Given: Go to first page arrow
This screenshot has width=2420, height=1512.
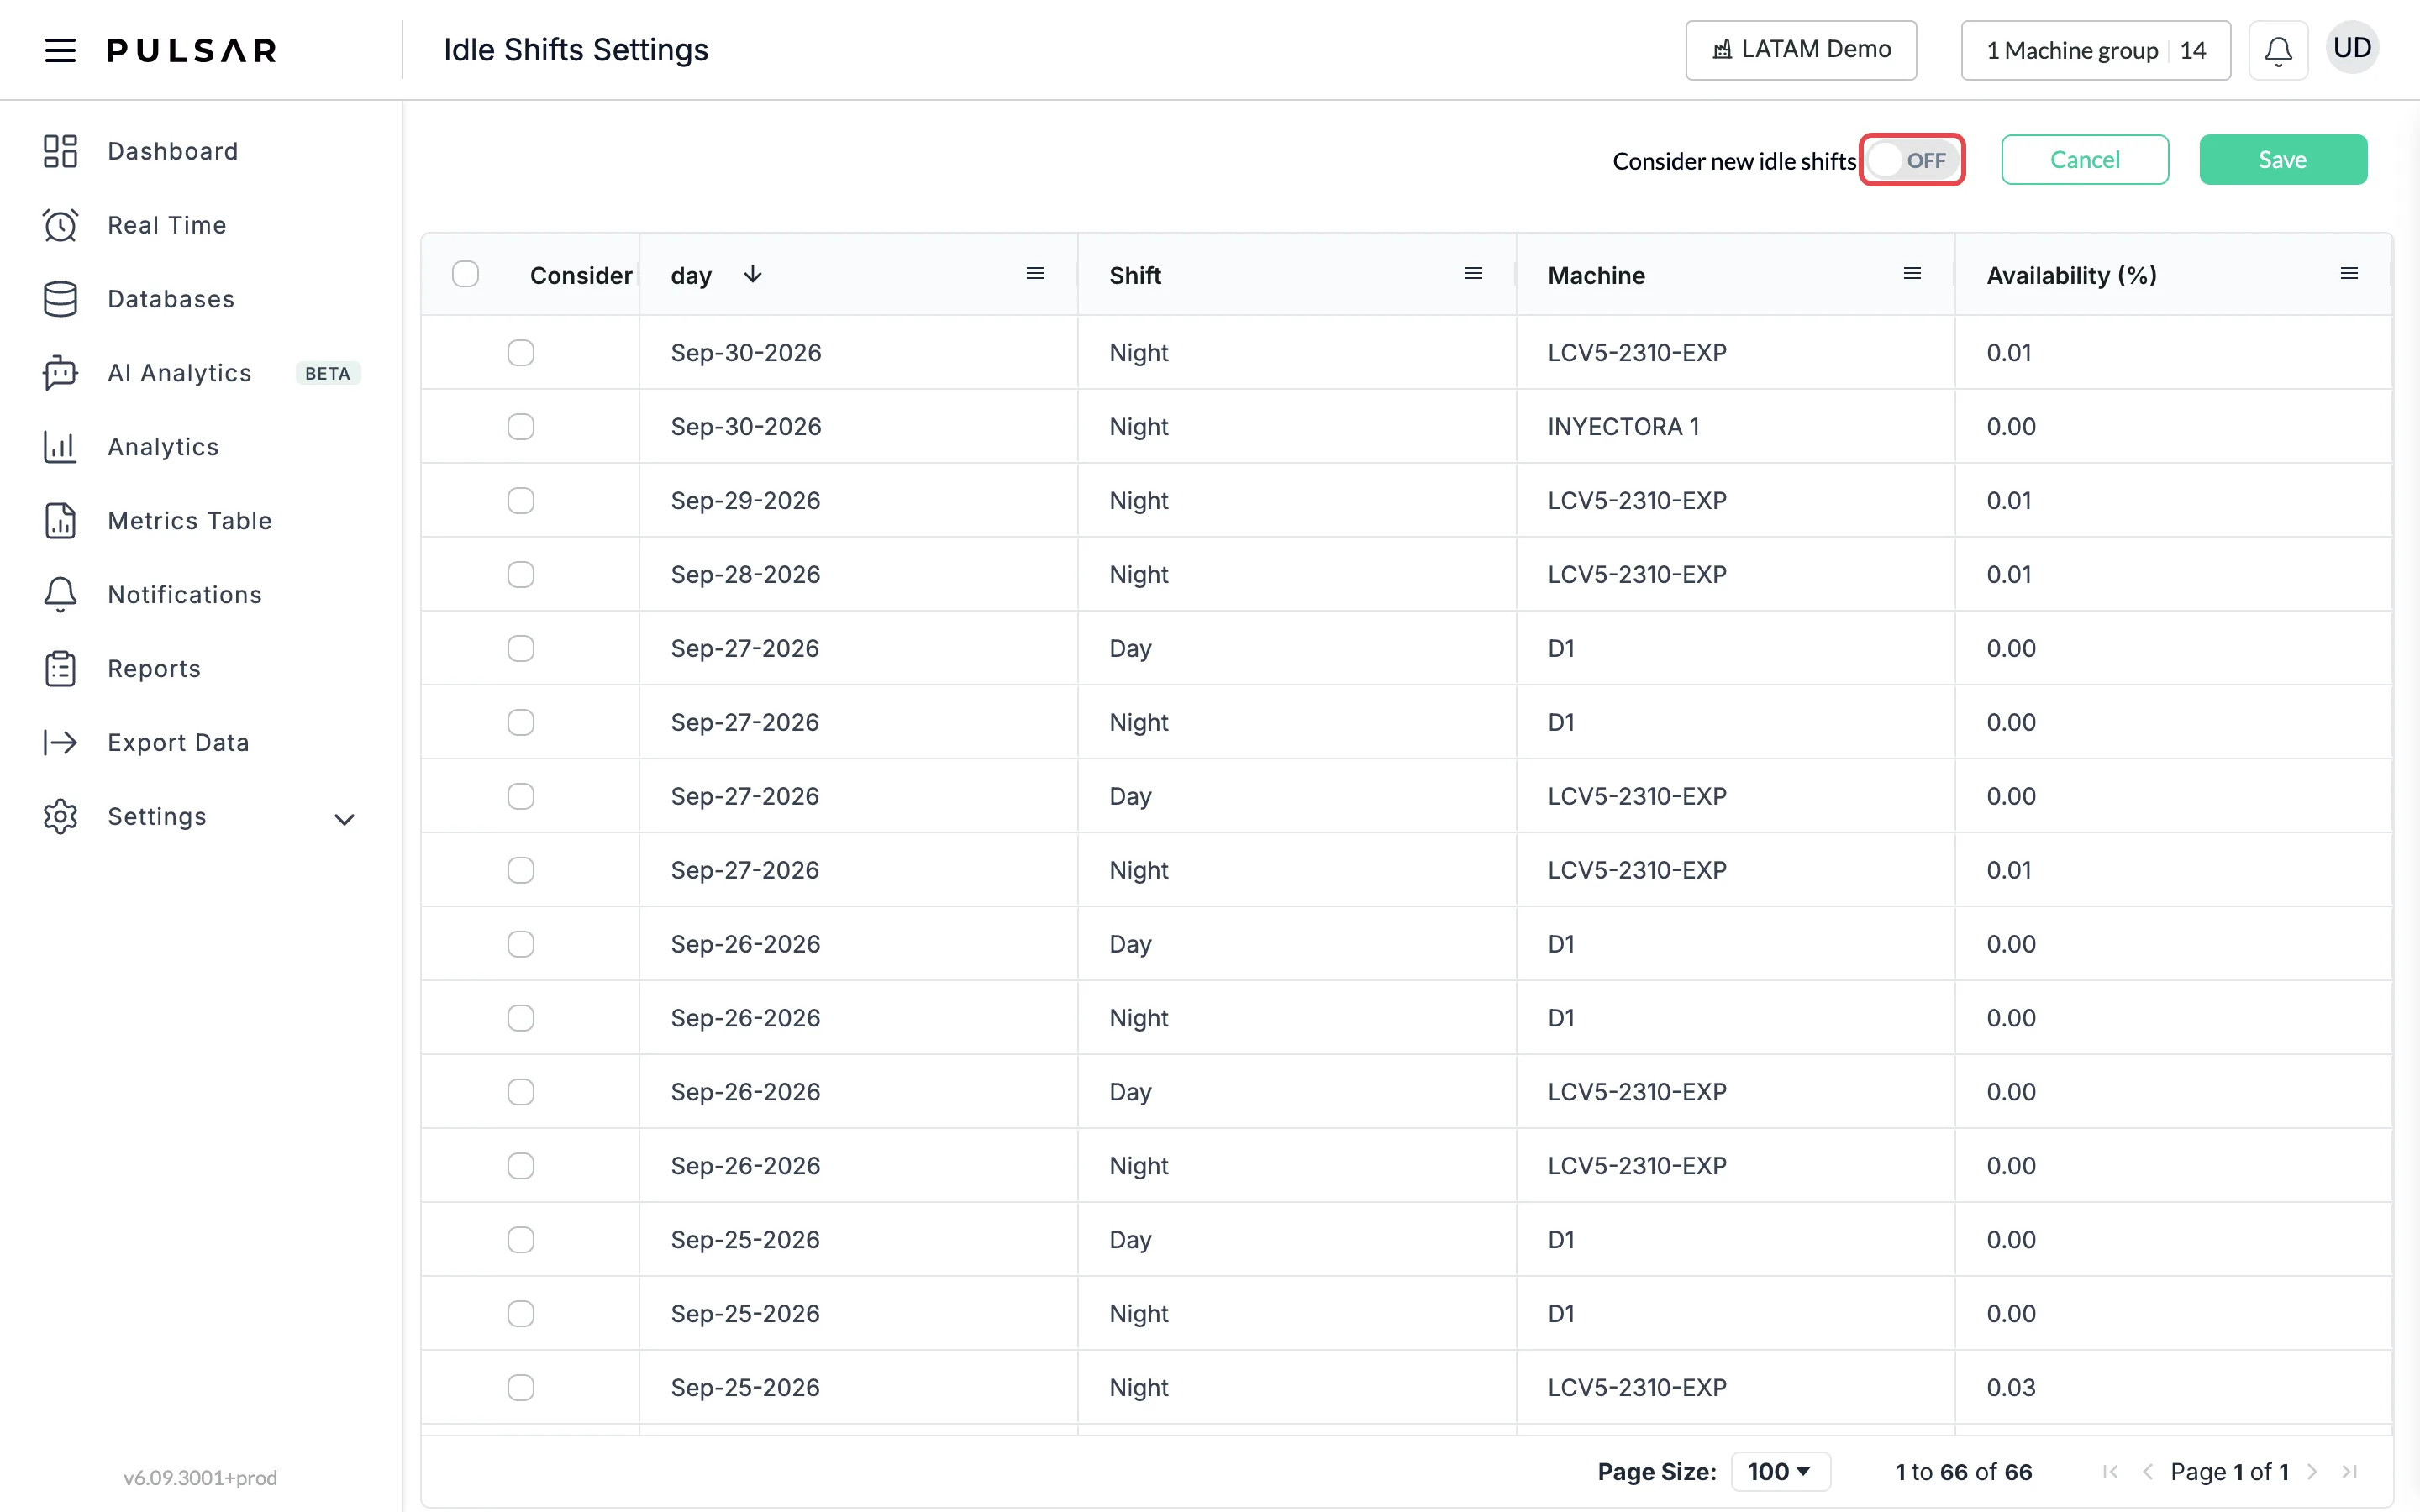Looking at the screenshot, I should pyautogui.click(x=2110, y=1471).
